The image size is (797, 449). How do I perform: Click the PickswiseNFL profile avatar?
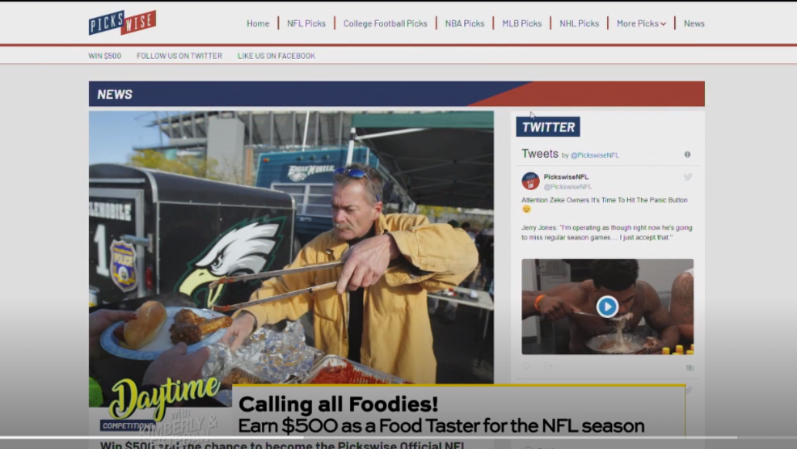pyautogui.click(x=530, y=181)
